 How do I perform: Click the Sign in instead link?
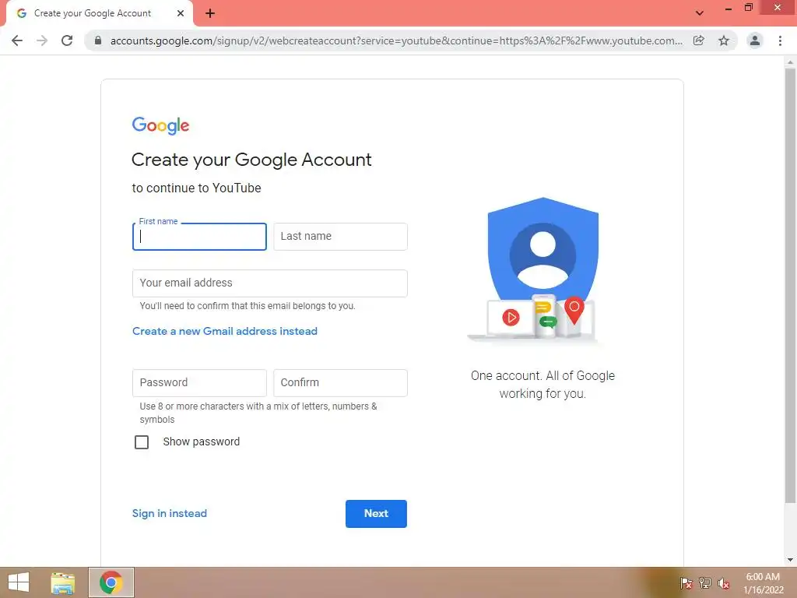pyautogui.click(x=169, y=514)
